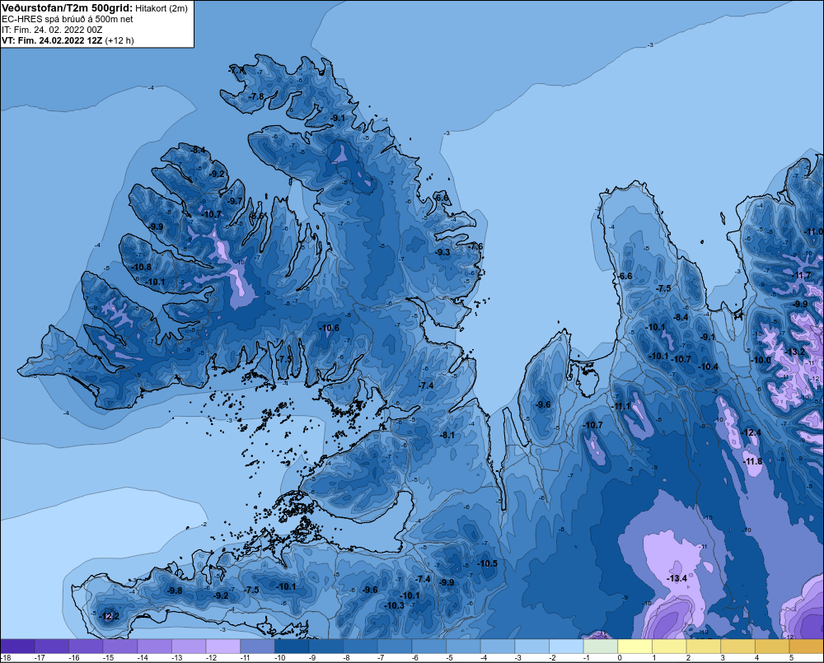Click the '0' legend label
The image size is (824, 663).
pos(620,658)
